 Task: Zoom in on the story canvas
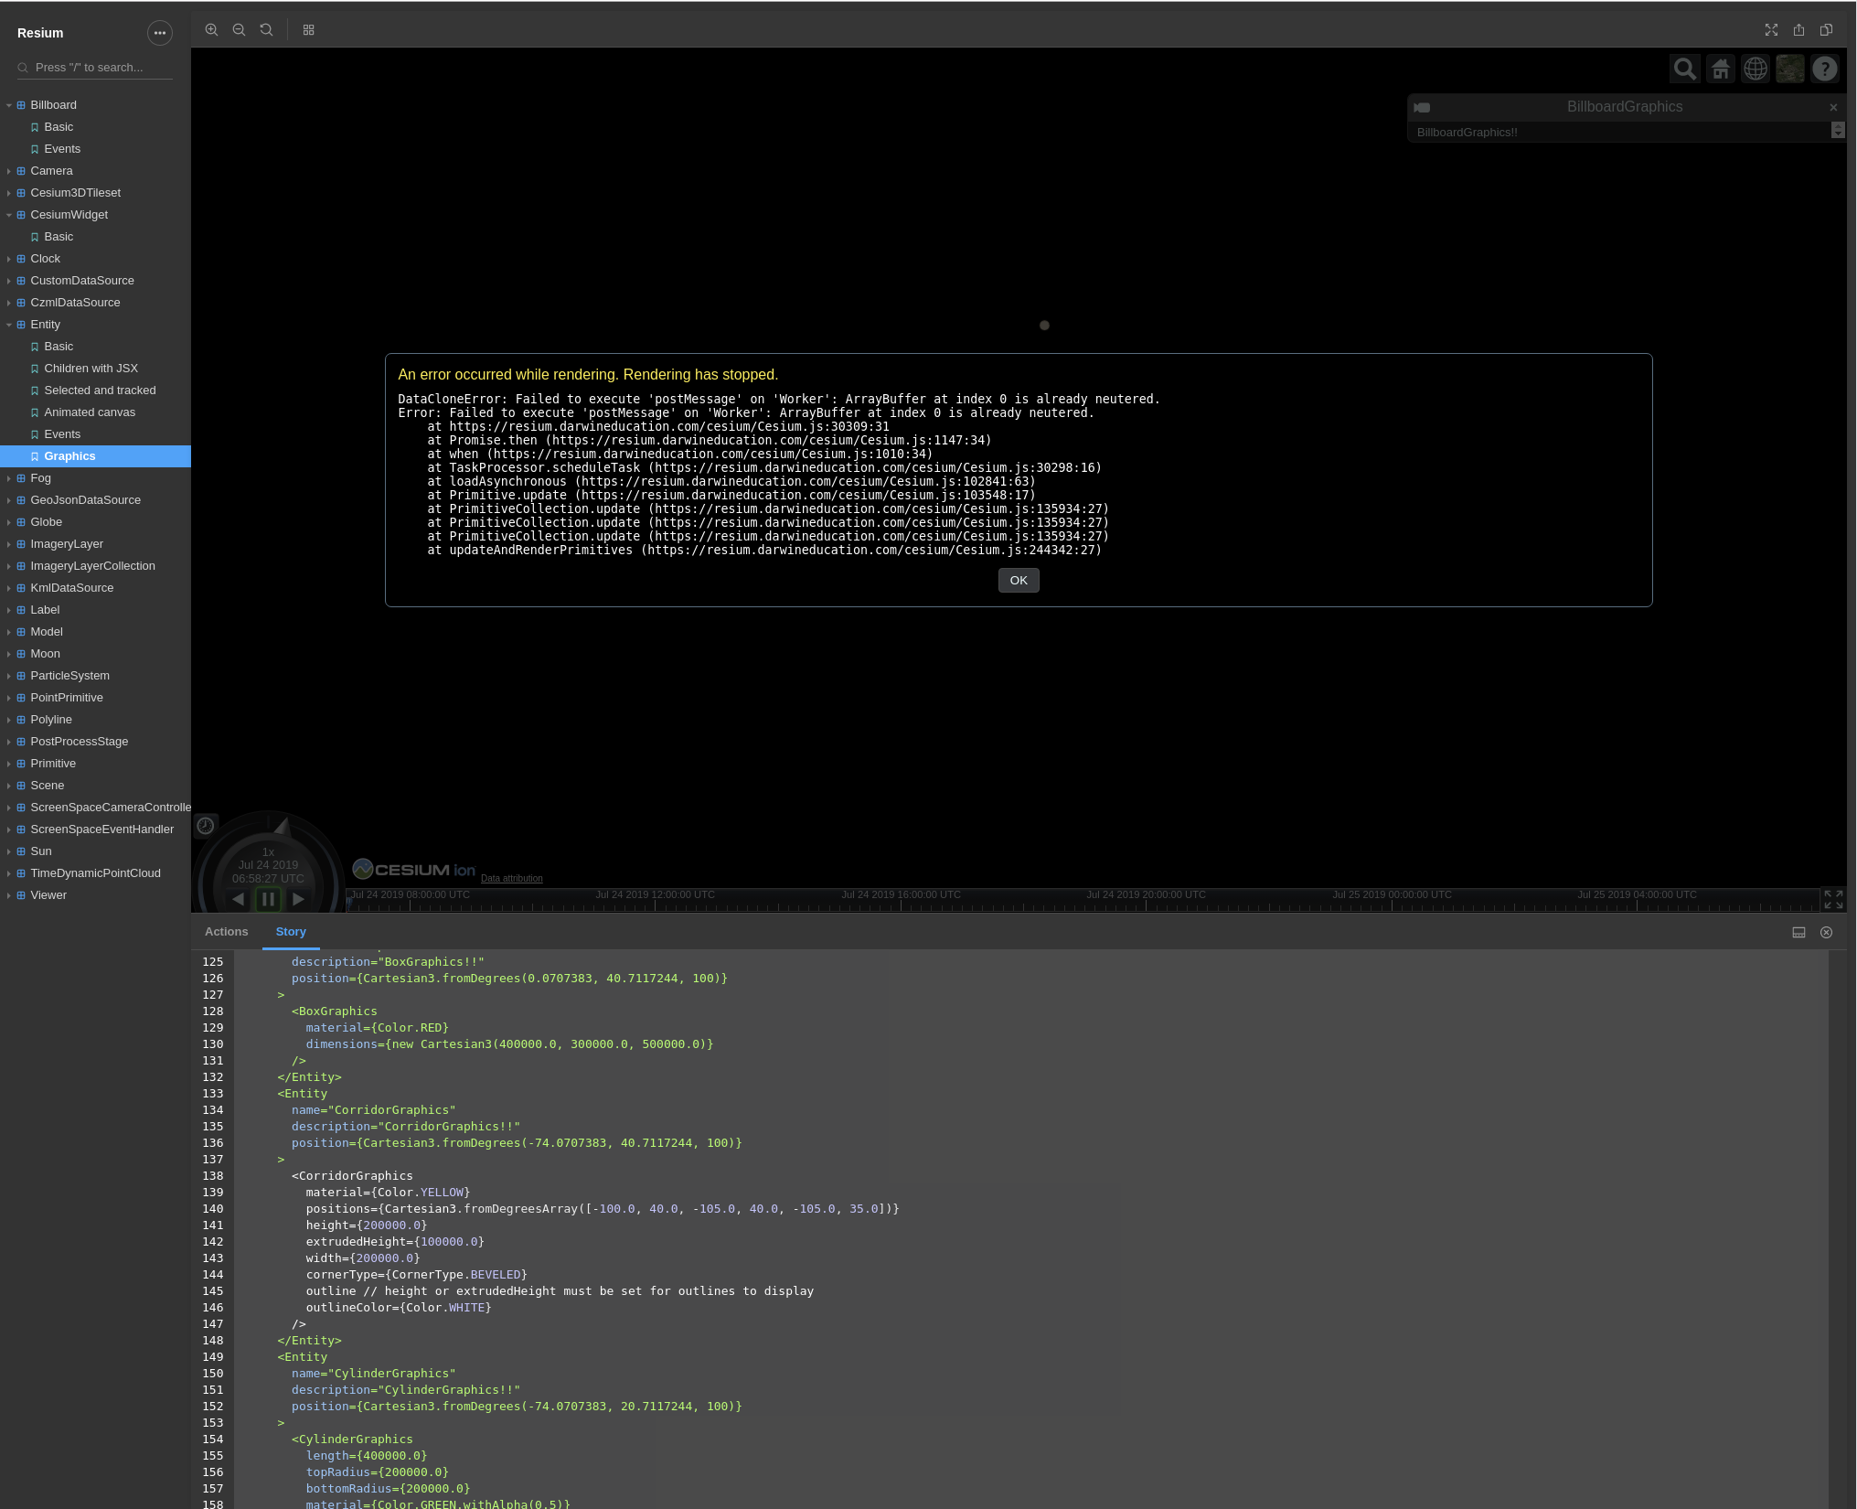click(211, 29)
